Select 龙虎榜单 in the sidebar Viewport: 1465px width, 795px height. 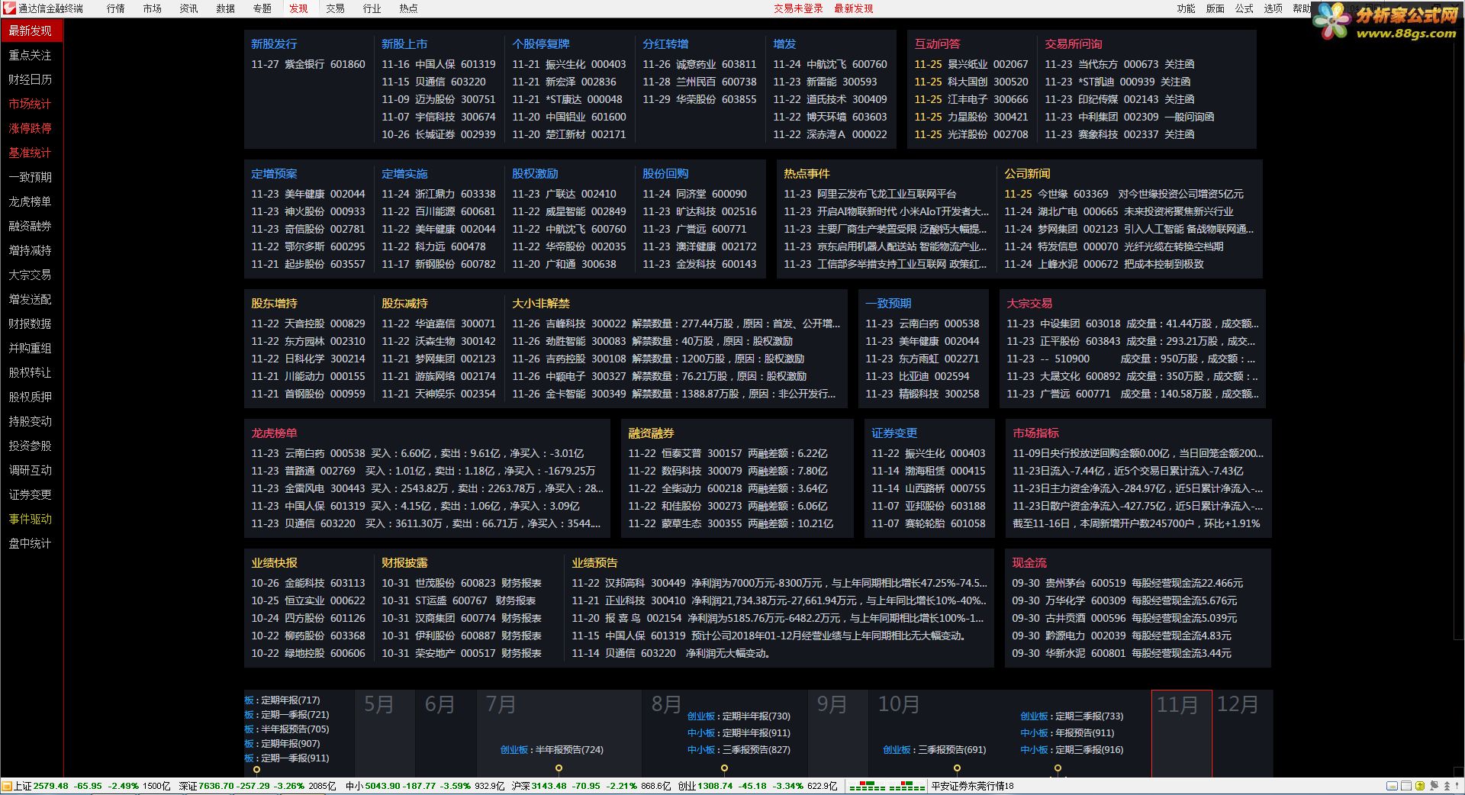tap(31, 201)
